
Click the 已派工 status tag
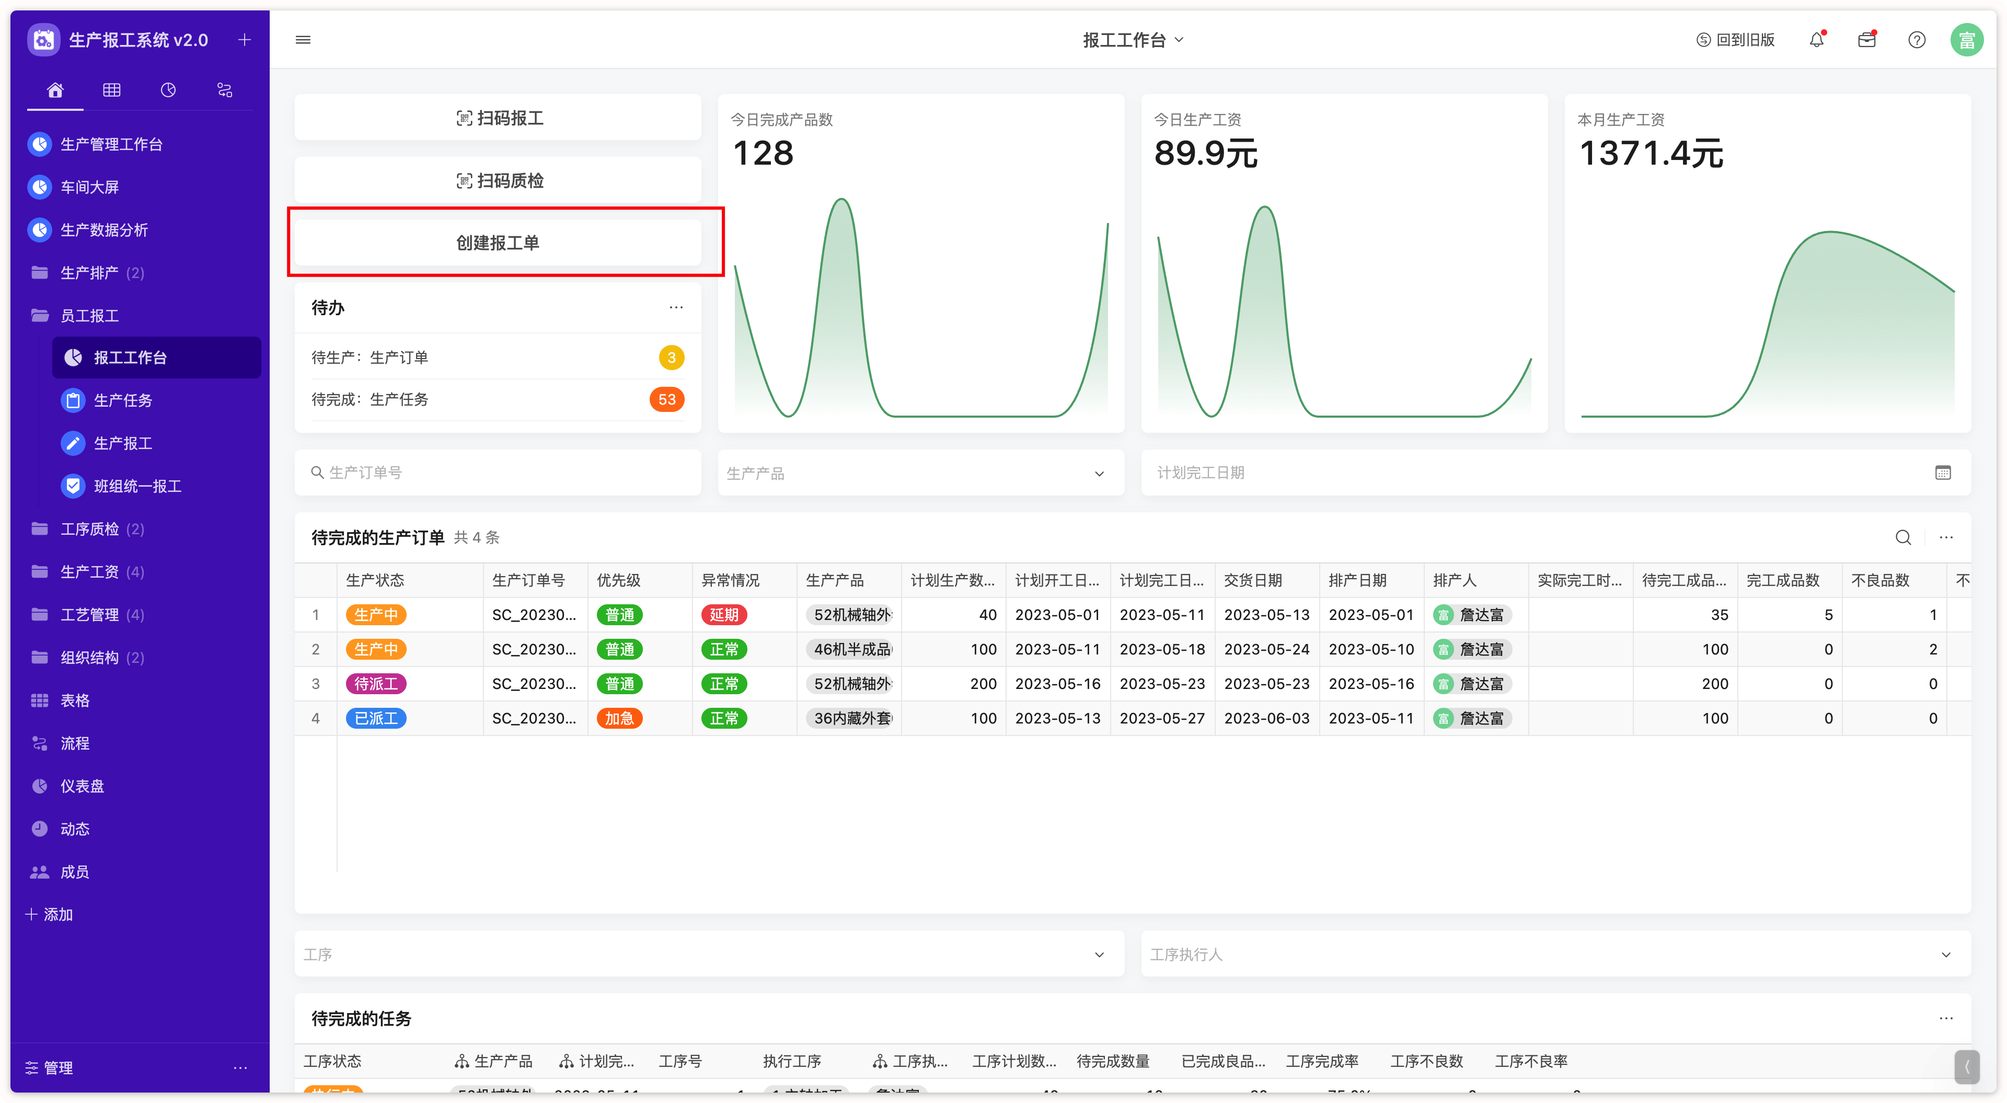(x=376, y=719)
